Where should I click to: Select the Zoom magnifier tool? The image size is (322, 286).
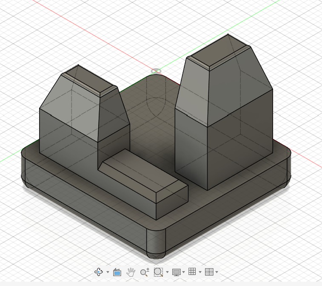145,272
